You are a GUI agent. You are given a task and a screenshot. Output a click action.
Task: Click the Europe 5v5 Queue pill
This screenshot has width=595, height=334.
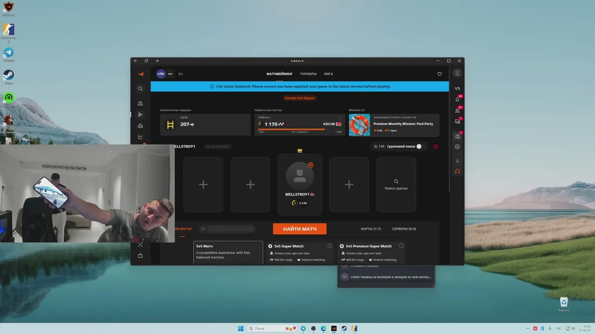click(300, 98)
